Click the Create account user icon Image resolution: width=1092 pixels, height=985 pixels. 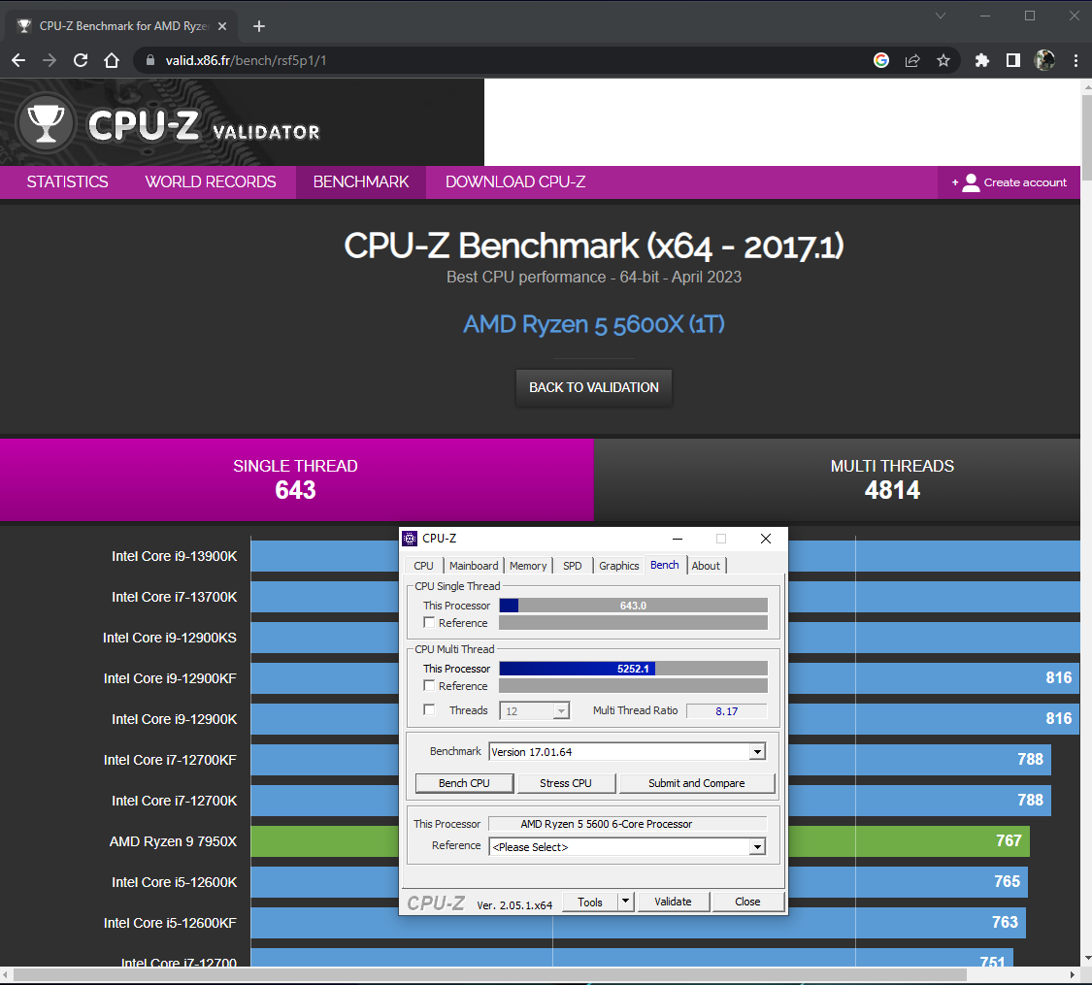(970, 182)
